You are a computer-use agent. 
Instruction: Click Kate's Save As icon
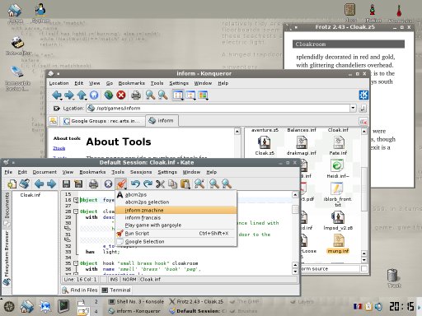point(78,184)
